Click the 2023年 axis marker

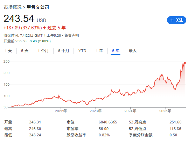click(x=96, y=111)
